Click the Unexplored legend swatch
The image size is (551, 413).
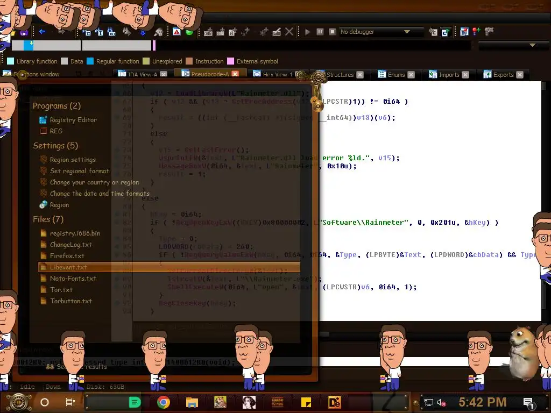pos(146,61)
